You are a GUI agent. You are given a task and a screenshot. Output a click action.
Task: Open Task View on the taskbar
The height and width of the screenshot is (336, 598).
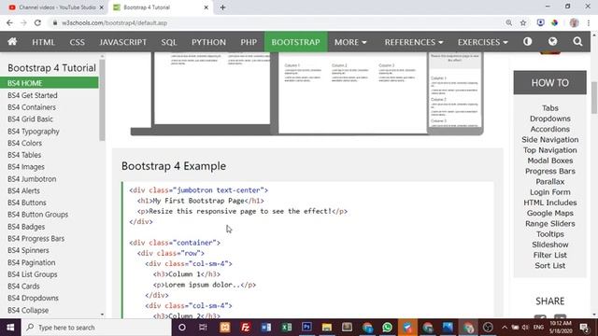203,328
